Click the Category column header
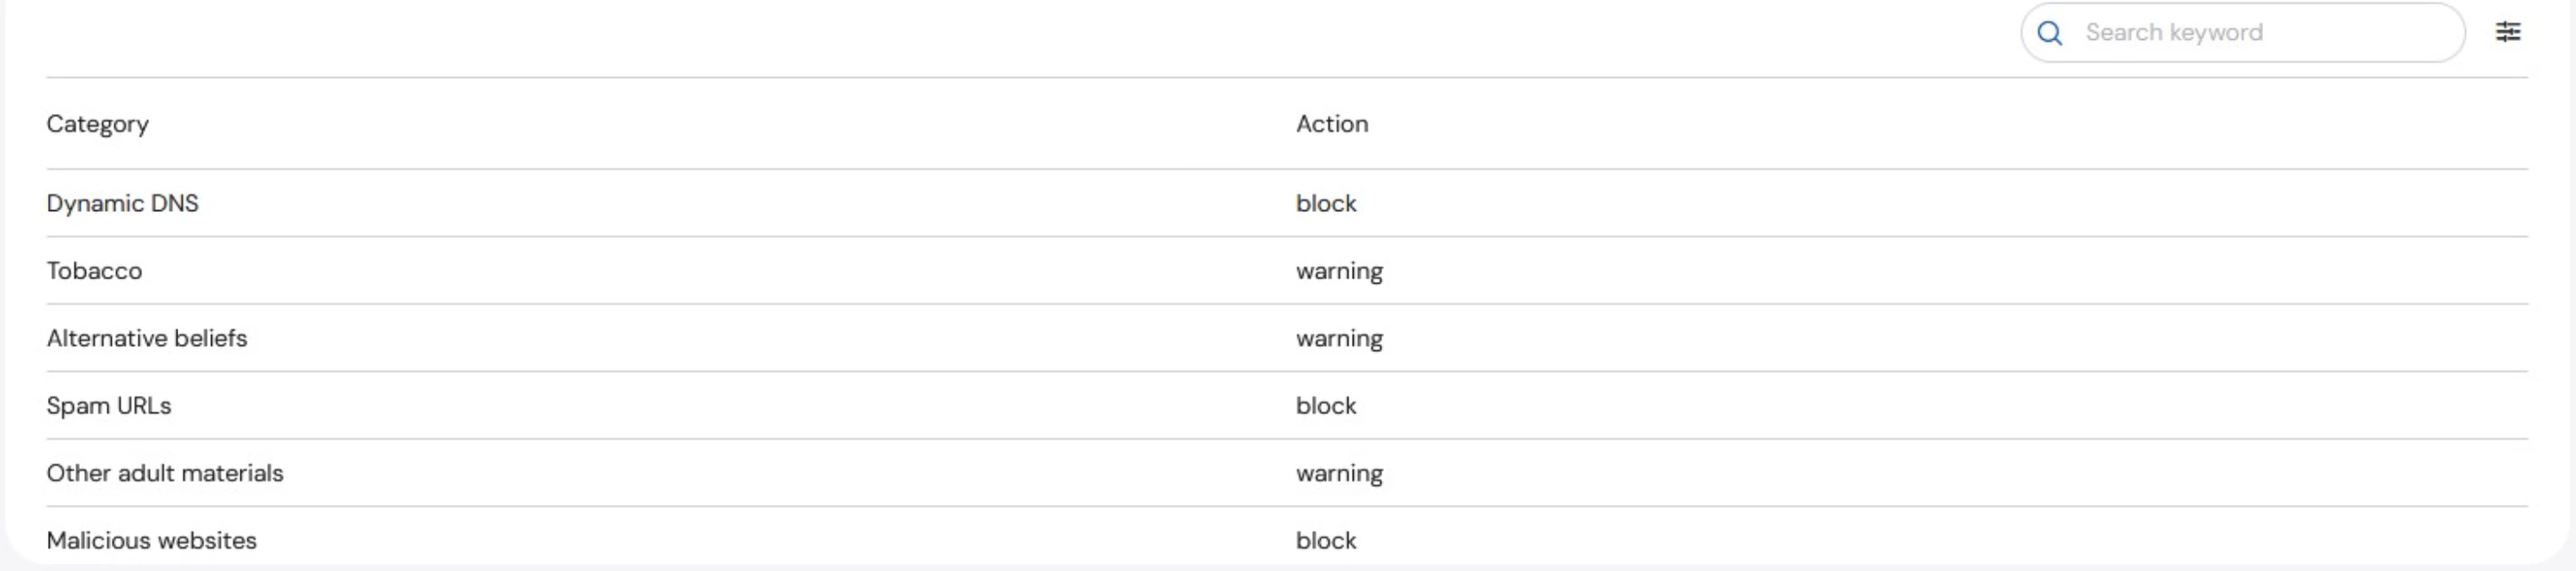This screenshot has width=2576, height=571. pos(98,124)
